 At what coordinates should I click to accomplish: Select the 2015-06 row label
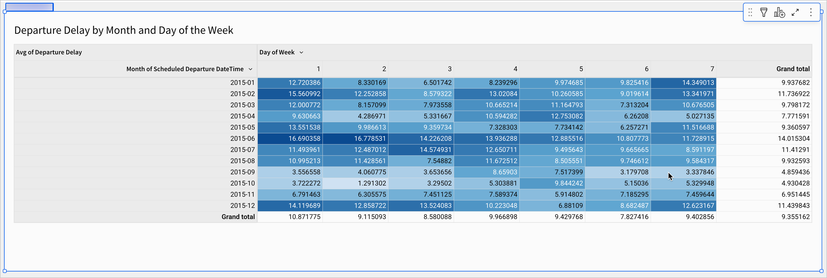point(242,138)
